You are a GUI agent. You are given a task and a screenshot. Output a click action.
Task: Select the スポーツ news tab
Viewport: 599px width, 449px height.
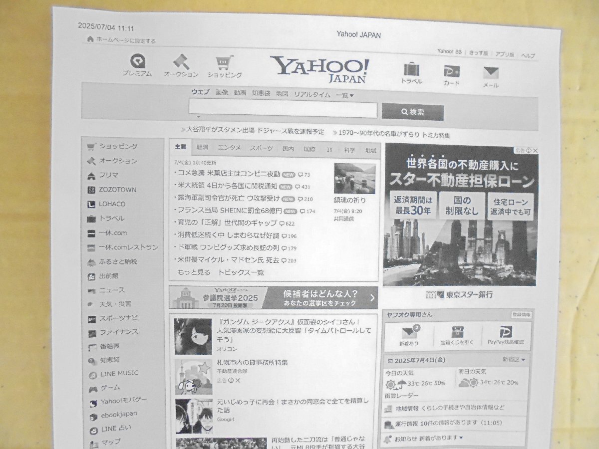pos(262,149)
